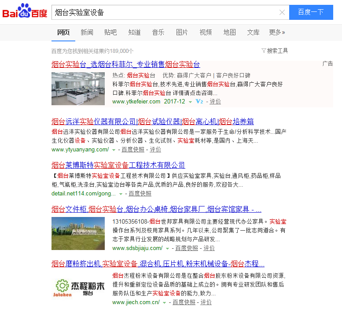Expand dropdown arrow next to detail.net114.com

coord(121,194)
